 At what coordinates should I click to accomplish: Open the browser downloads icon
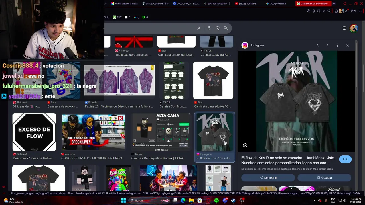347,11
